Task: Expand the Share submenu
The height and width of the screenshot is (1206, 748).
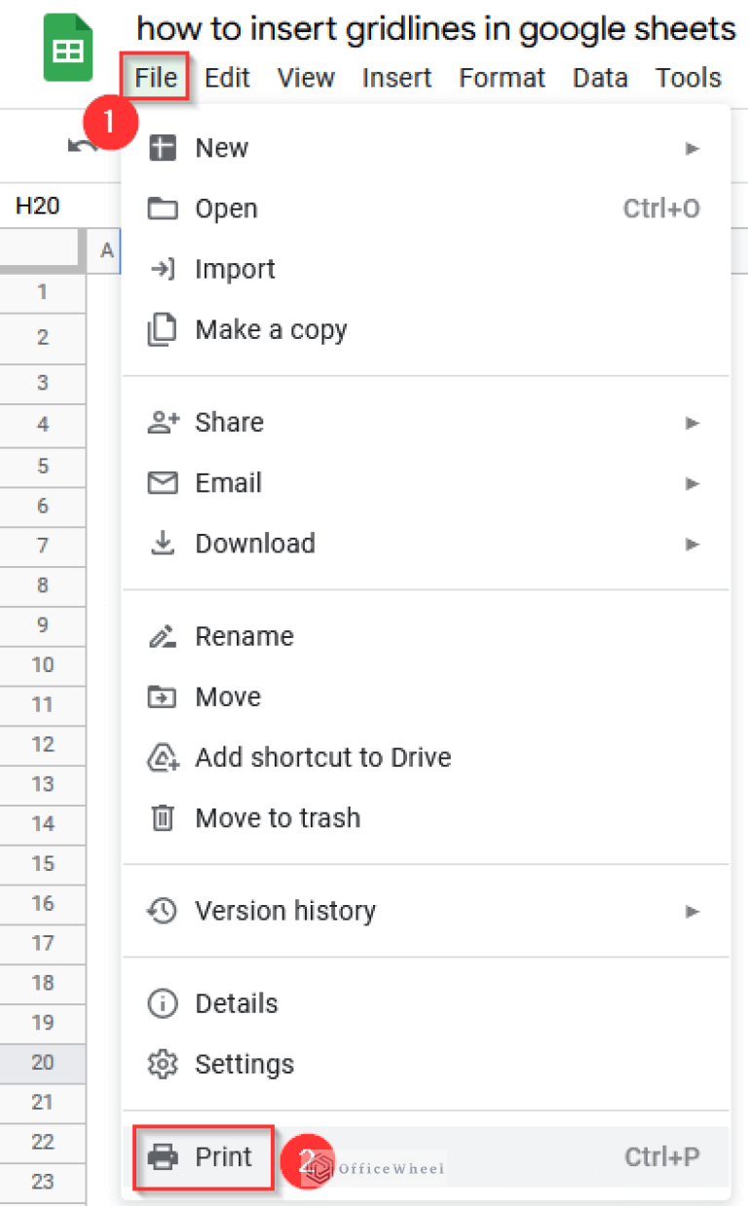Action: [x=692, y=423]
